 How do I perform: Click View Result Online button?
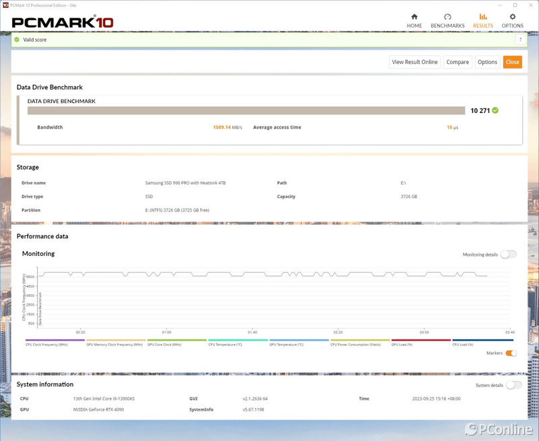point(414,62)
